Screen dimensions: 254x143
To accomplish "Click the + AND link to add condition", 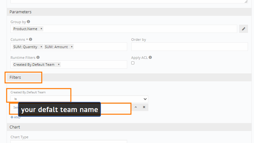I will coord(15,117).
